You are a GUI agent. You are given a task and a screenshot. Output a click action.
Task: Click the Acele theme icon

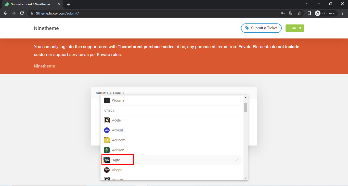107,120
